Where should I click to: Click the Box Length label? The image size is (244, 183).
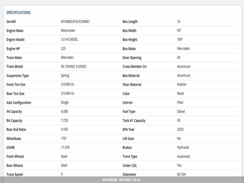[x=130, y=22]
